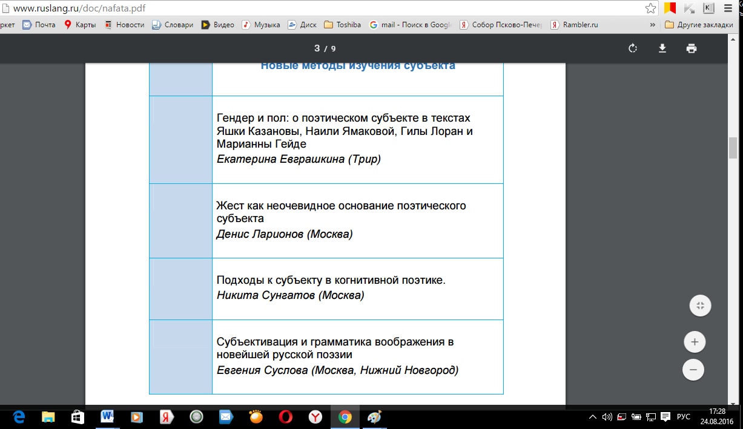Click the line 'Подходы к субъекту в когнитивной поэтике.'
The width and height of the screenshot is (743, 429).
coord(331,281)
